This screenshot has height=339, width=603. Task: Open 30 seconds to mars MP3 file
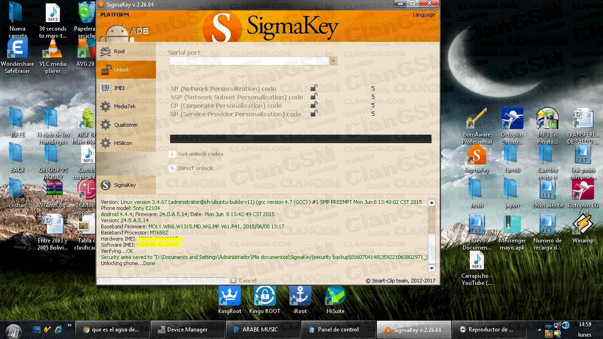[53, 21]
